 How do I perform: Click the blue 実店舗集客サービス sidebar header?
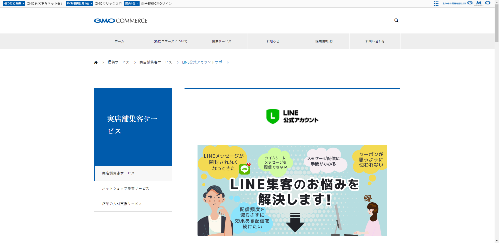tap(133, 127)
